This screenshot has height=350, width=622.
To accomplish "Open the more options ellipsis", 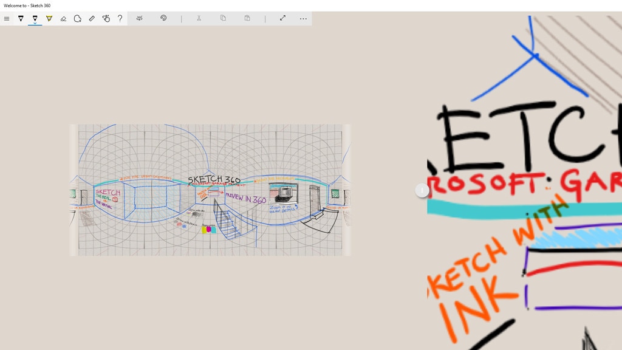I will point(303,19).
